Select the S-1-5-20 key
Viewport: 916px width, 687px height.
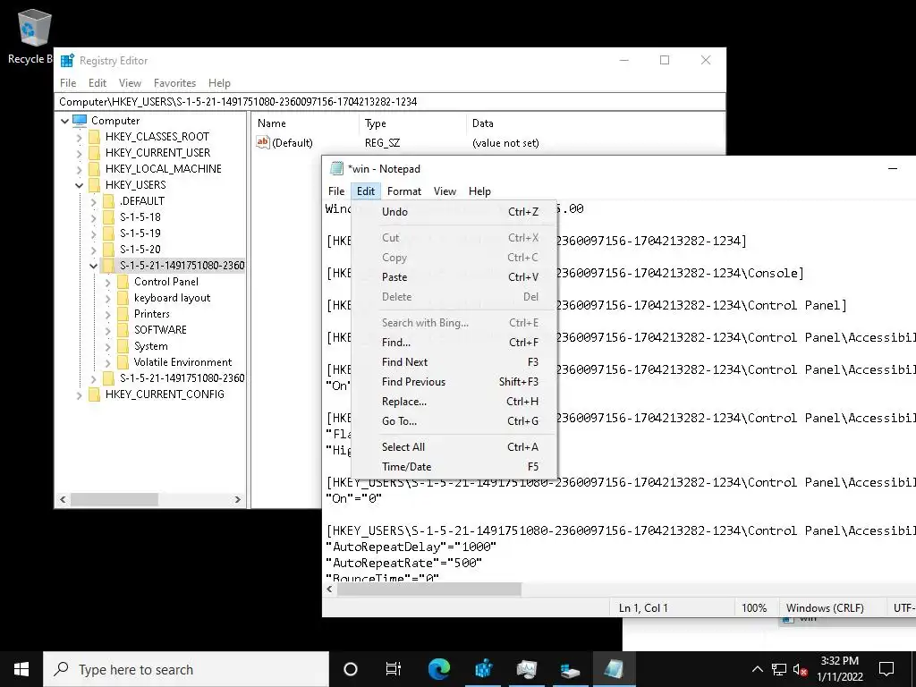(140, 250)
